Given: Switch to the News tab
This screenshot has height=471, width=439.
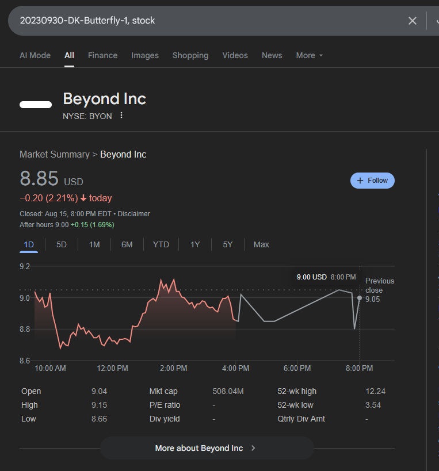Looking at the screenshot, I should 272,55.
